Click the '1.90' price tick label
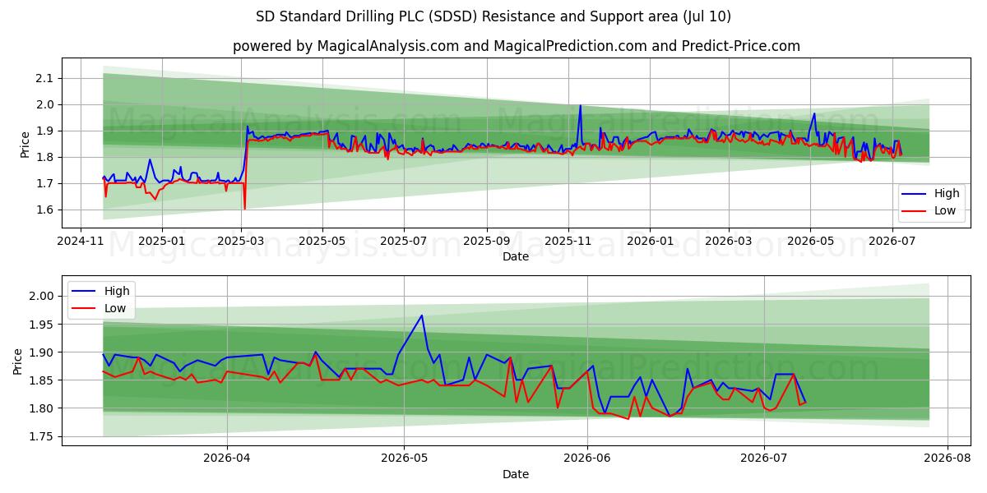 pyautogui.click(x=41, y=352)
